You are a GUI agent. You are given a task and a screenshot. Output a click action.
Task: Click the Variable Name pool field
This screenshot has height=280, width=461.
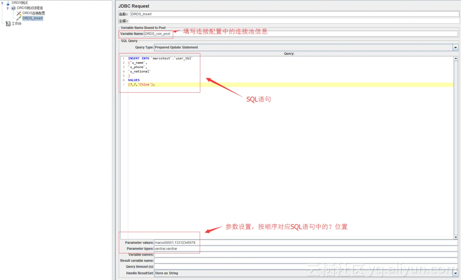(301, 34)
